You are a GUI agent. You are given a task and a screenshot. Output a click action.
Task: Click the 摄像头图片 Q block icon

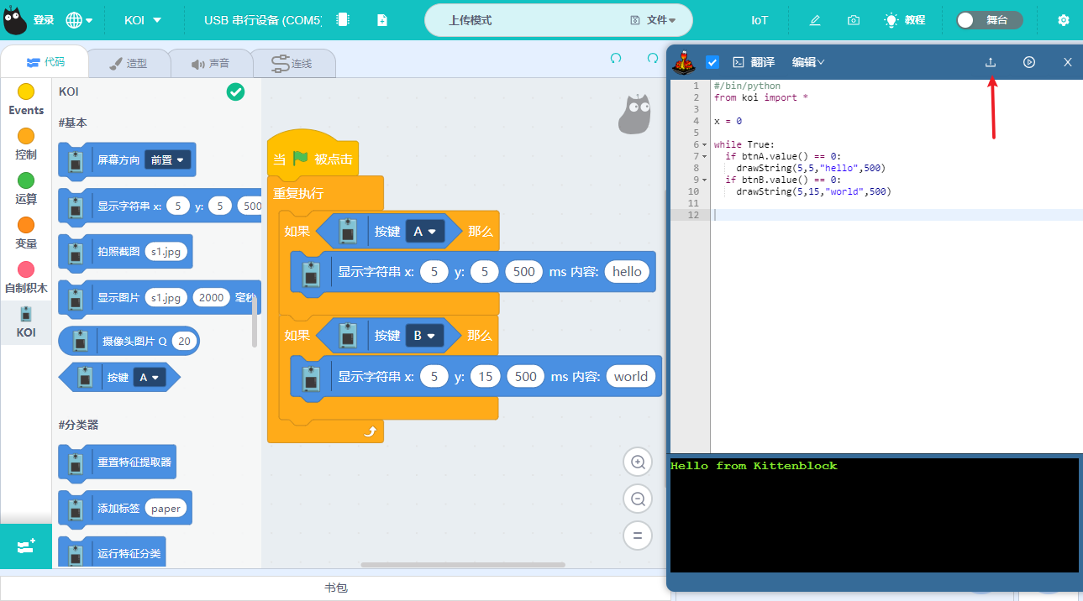point(80,341)
